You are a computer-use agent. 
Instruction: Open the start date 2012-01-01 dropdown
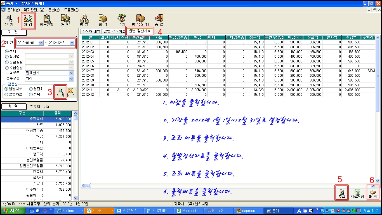click(x=41, y=43)
